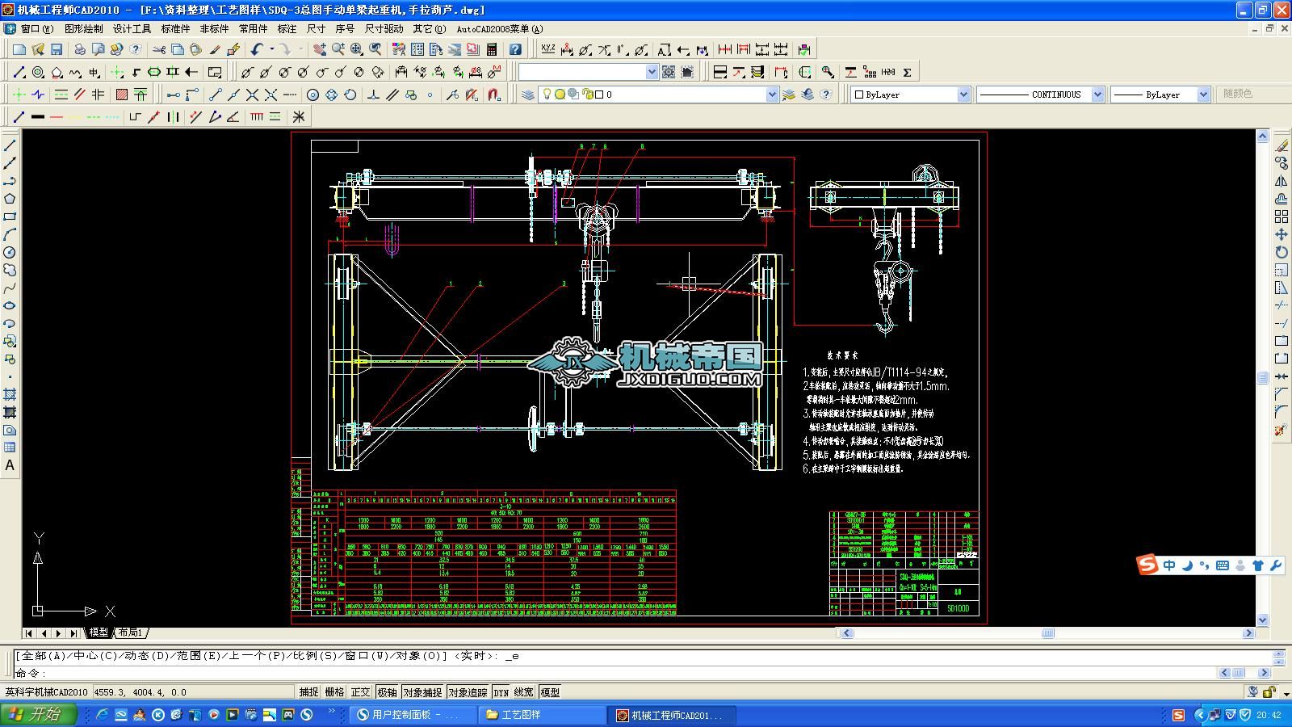Toggle 正交 orthogonal mode

(x=361, y=692)
